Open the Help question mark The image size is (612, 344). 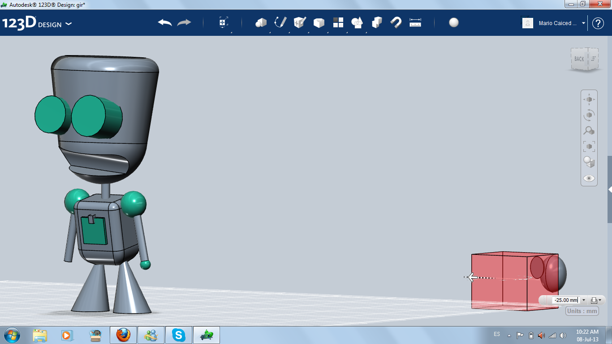click(x=598, y=23)
